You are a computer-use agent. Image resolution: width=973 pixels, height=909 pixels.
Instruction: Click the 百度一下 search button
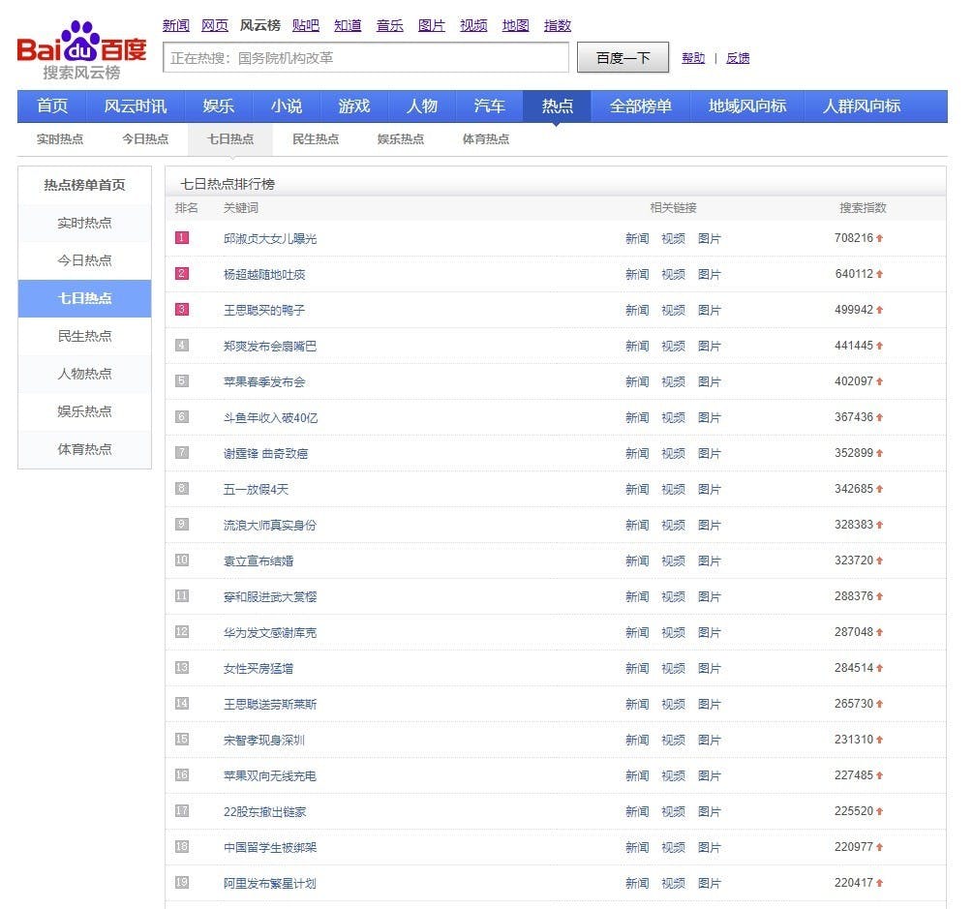pyautogui.click(x=623, y=58)
